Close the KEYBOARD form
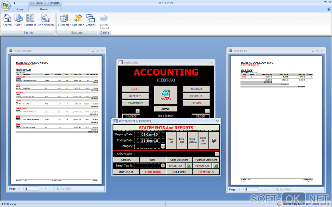Viewport: 332px width, 207px height. [212, 63]
